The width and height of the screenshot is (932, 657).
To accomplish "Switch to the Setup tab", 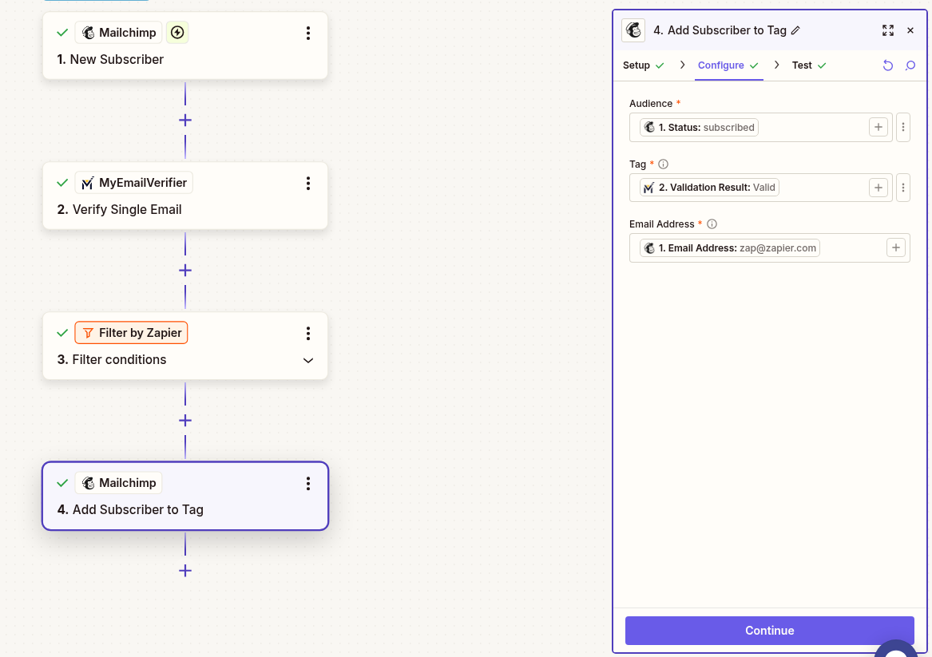I will coord(637,65).
